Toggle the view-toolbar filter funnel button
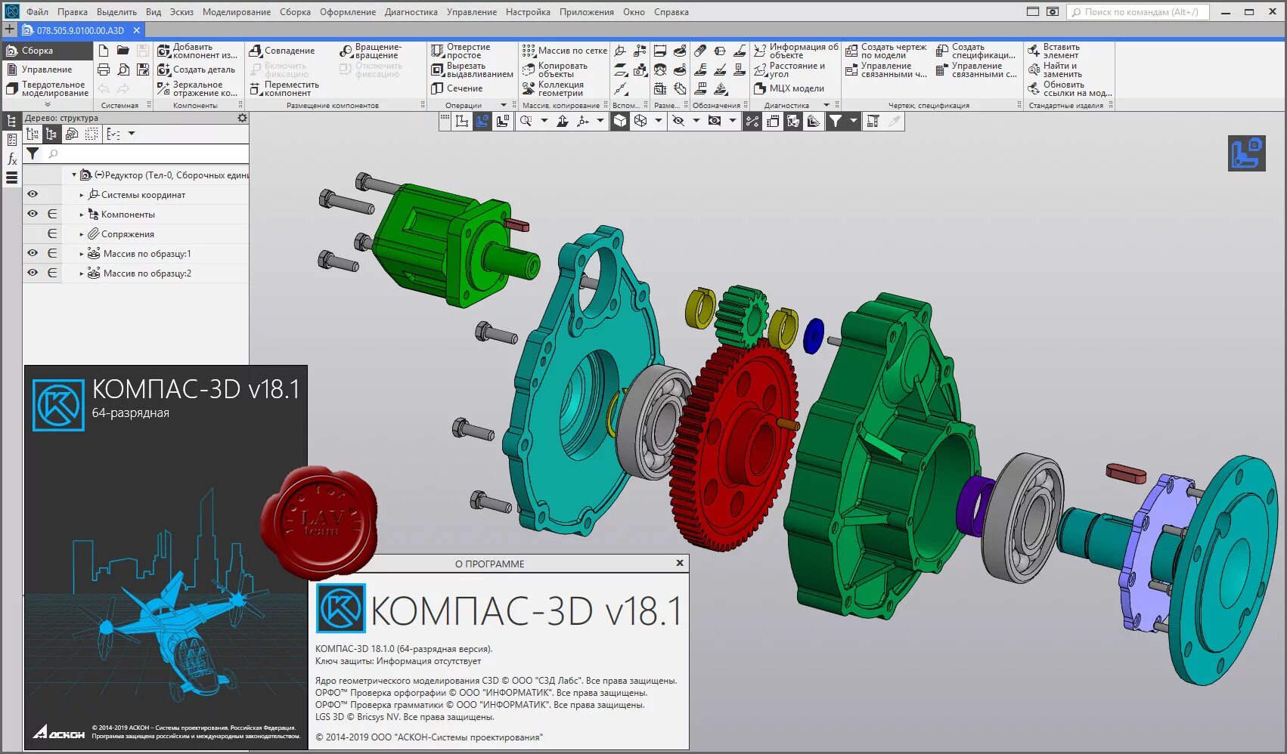The image size is (1287, 754). (835, 121)
